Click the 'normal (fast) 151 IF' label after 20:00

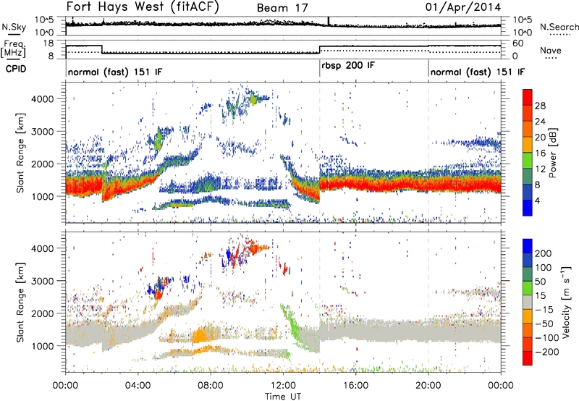478,72
